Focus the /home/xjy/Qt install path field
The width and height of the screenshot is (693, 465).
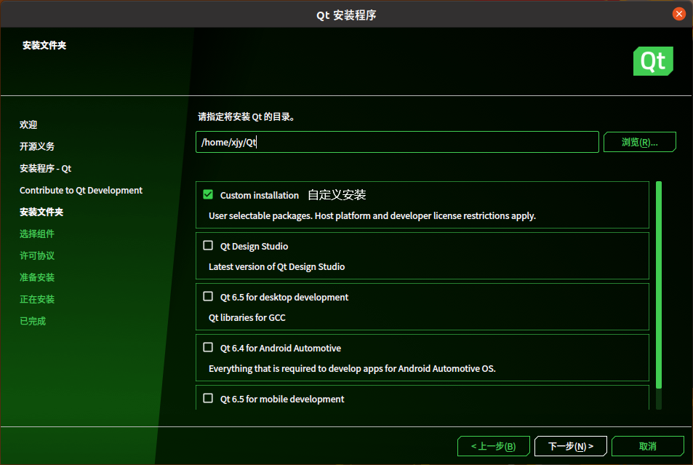397,142
